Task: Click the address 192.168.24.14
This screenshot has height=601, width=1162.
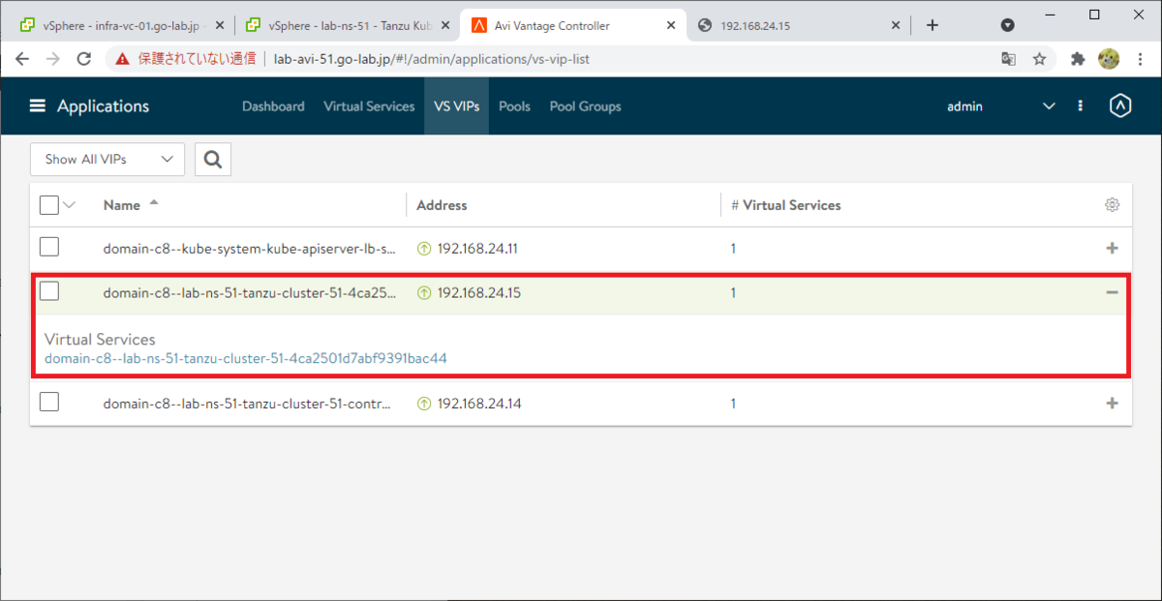Action: click(479, 404)
